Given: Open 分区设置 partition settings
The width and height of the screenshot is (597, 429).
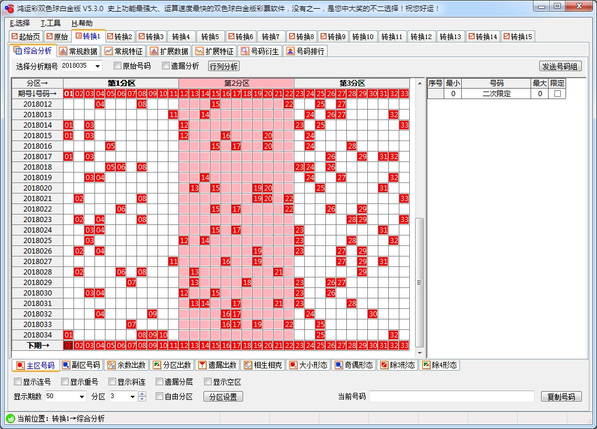Looking at the screenshot, I should click(x=223, y=396).
